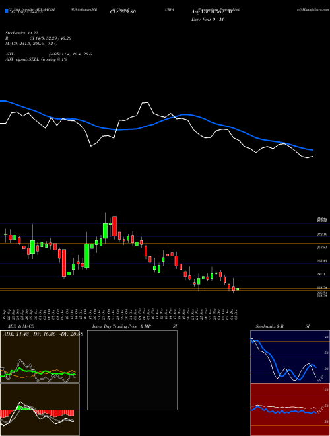
Task: Click the blue SMA legend square
Action: [7, 11]
